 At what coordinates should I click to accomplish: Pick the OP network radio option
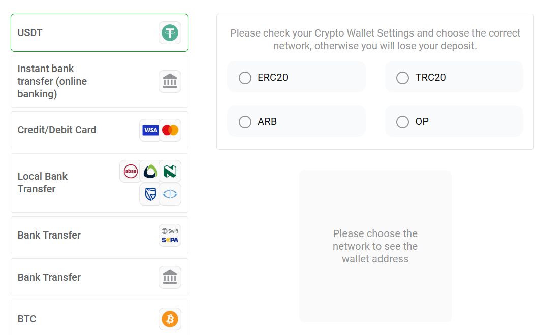(x=403, y=122)
